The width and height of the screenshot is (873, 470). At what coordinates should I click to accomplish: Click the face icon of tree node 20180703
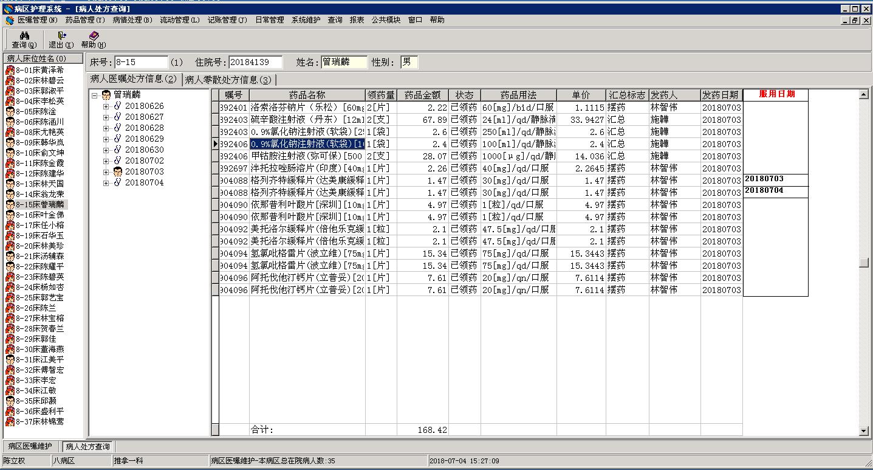[118, 172]
